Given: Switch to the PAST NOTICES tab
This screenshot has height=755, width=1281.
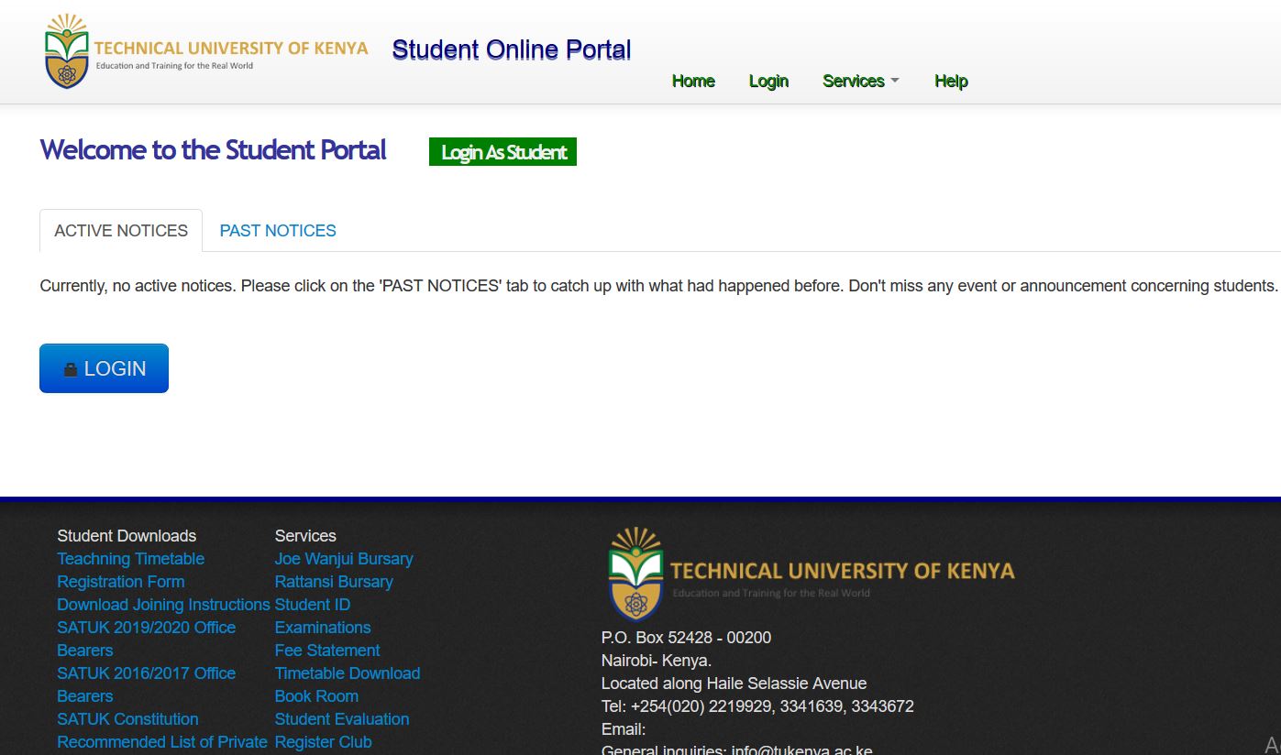Looking at the screenshot, I should coord(278,231).
